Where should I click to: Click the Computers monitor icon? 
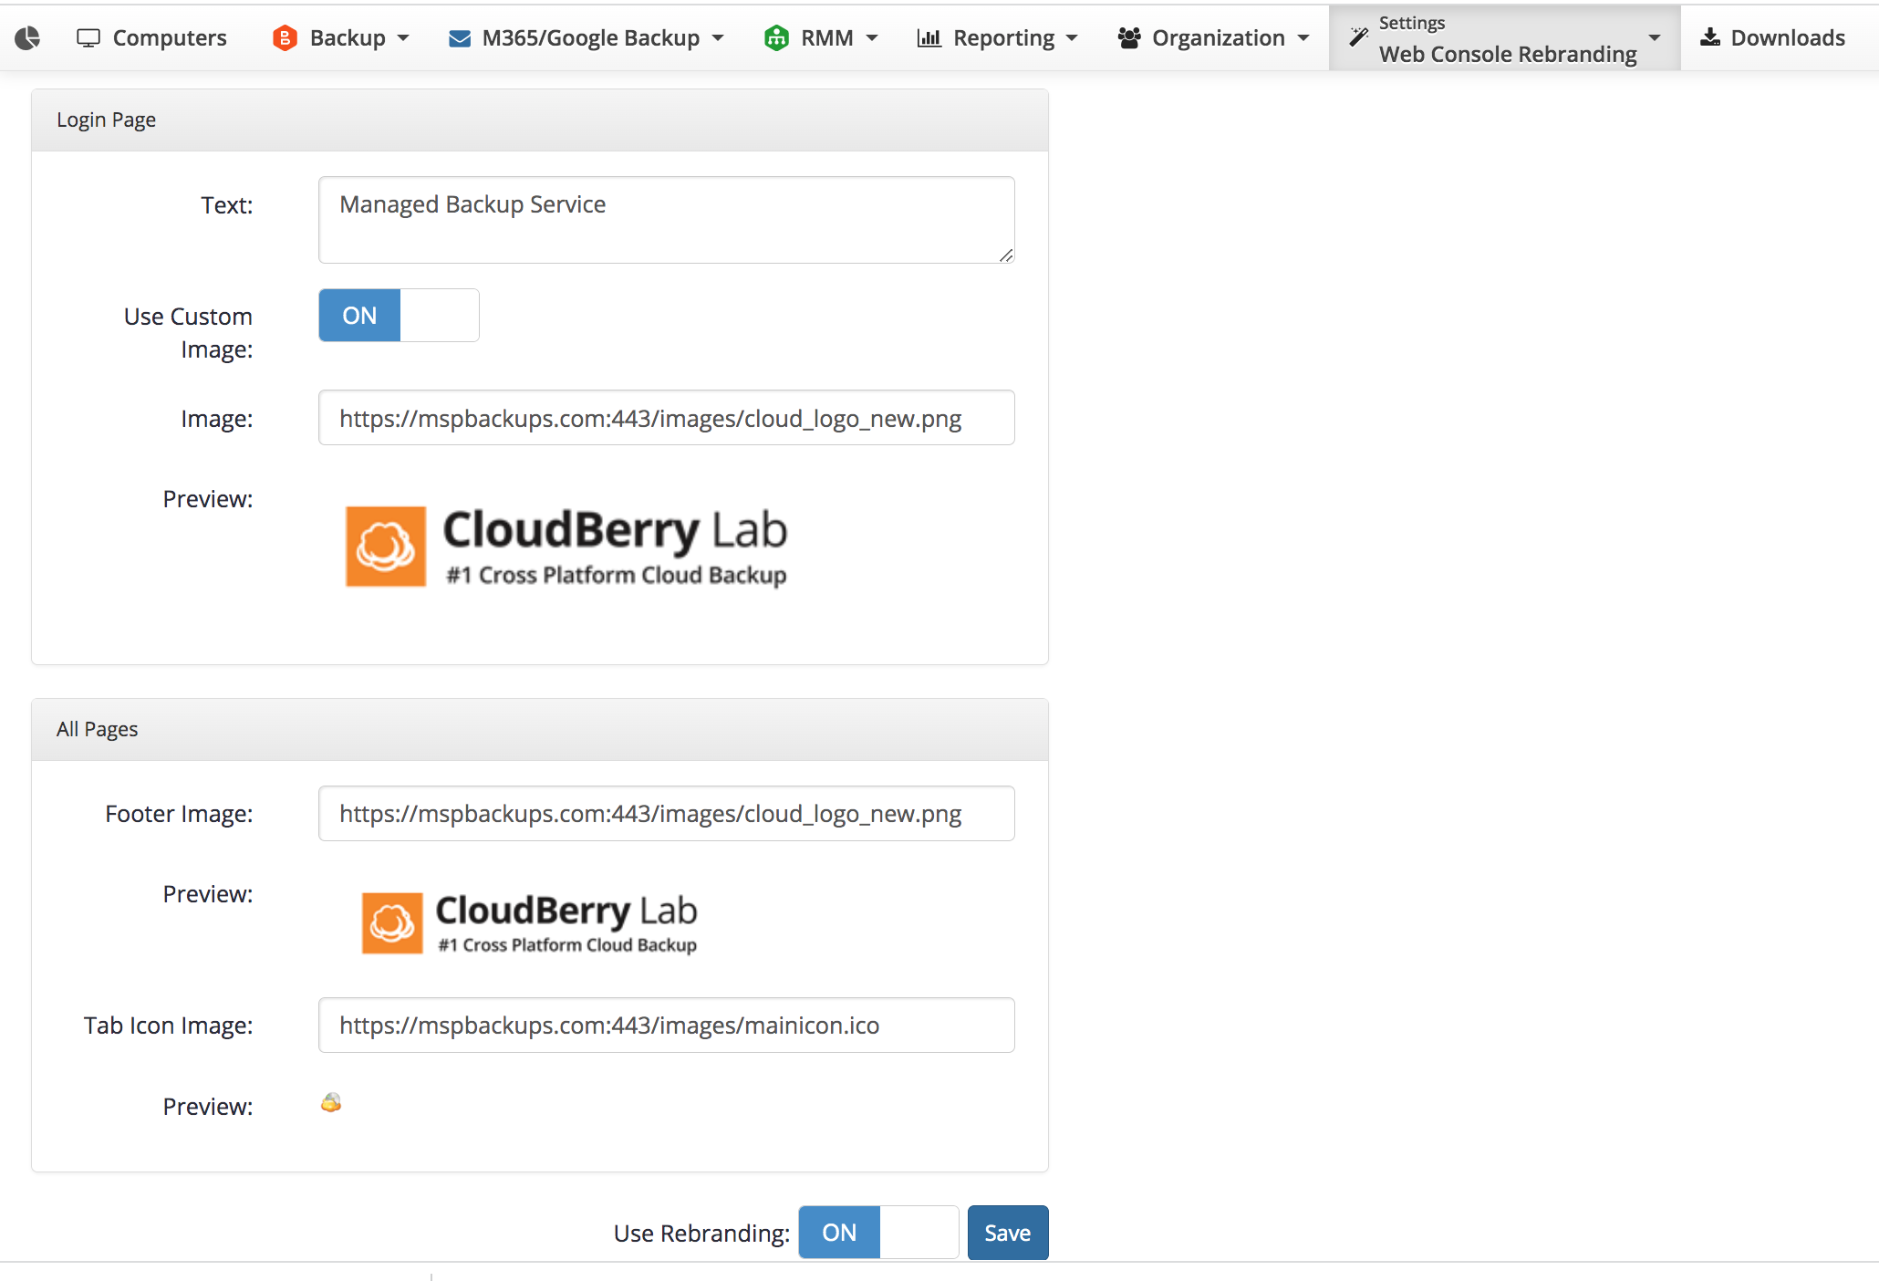[88, 38]
